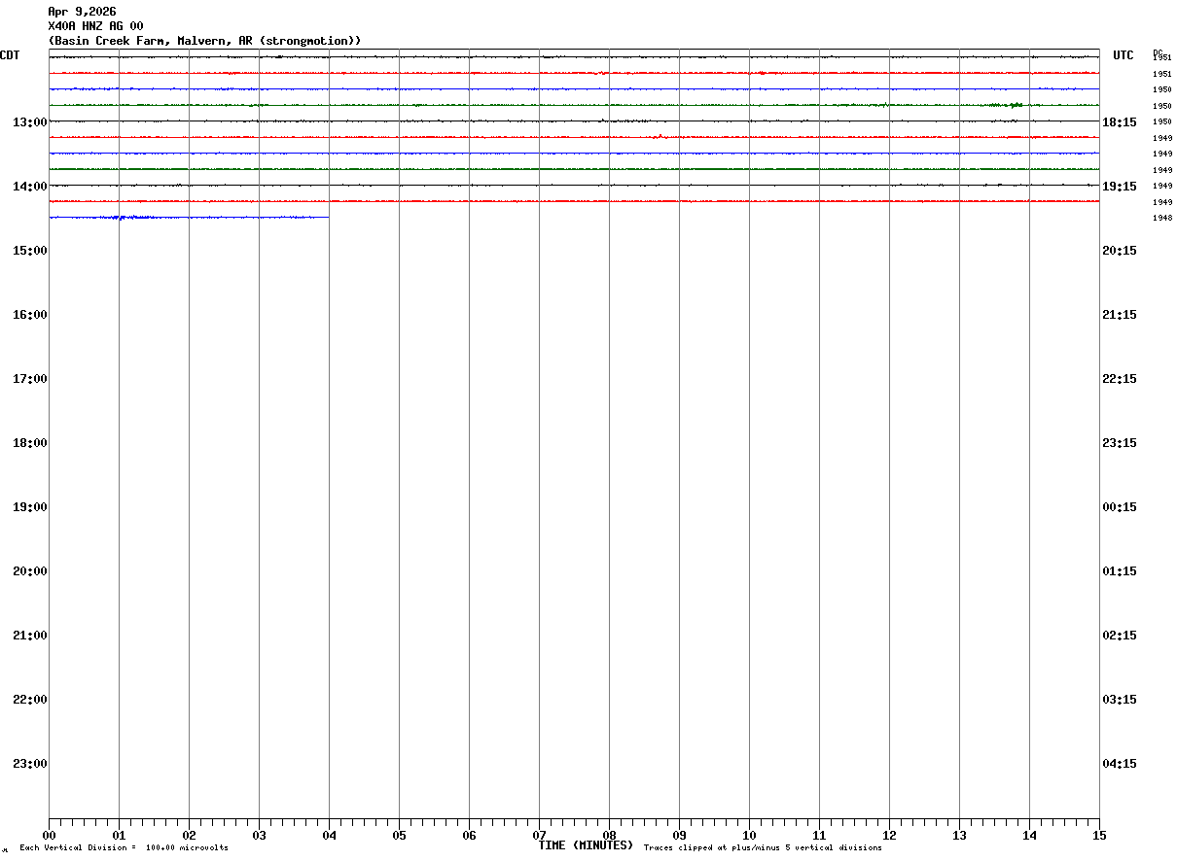The height and width of the screenshot is (861, 1177).
Task: Click the '18:00' CDT hour label
Action: pyautogui.click(x=30, y=442)
